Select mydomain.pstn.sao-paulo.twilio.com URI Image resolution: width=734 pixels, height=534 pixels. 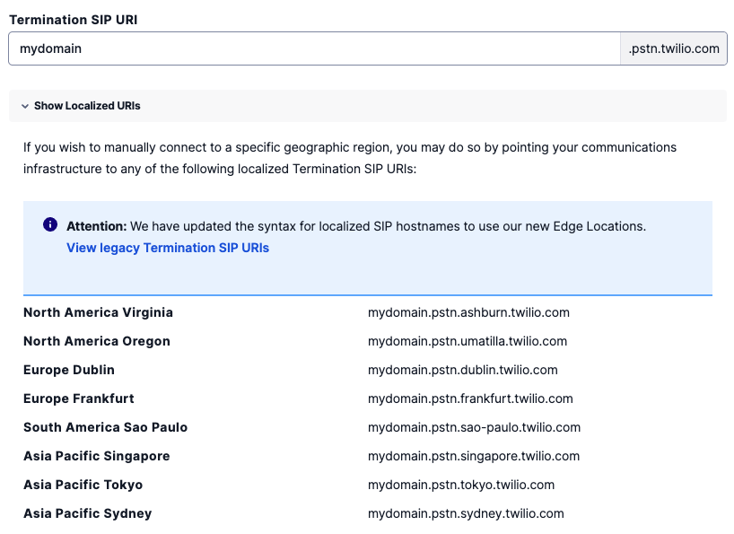474,427
